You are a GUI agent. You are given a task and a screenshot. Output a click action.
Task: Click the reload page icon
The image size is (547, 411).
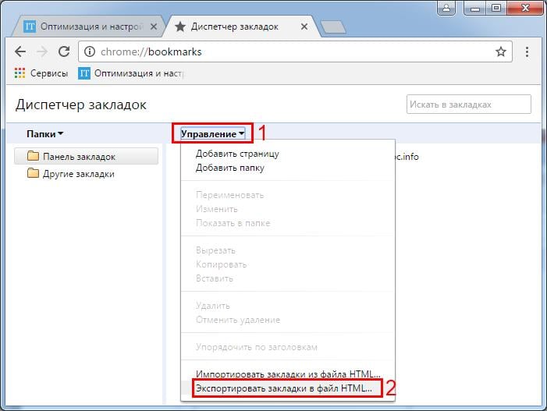64,52
